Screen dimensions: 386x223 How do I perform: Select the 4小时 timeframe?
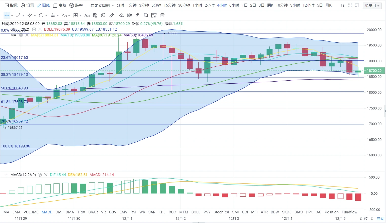222,5
